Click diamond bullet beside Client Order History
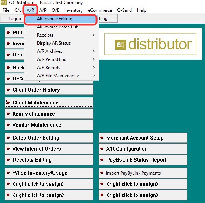This screenshot has height=203, width=205. click(x=8, y=90)
